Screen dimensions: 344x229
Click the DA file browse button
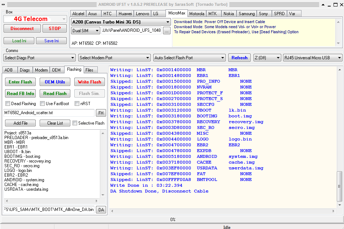[x=101, y=209]
